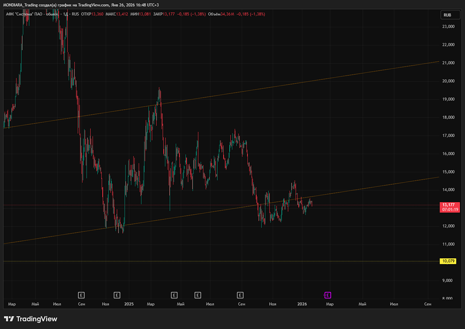Image resolution: width=465 pixels, height=329 pixels.
Task: Click the 15,000 level on price scale
Action: coord(448,172)
